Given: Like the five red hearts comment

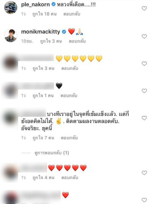Looking at the screenshot, I should pyautogui.click(x=144, y=173).
